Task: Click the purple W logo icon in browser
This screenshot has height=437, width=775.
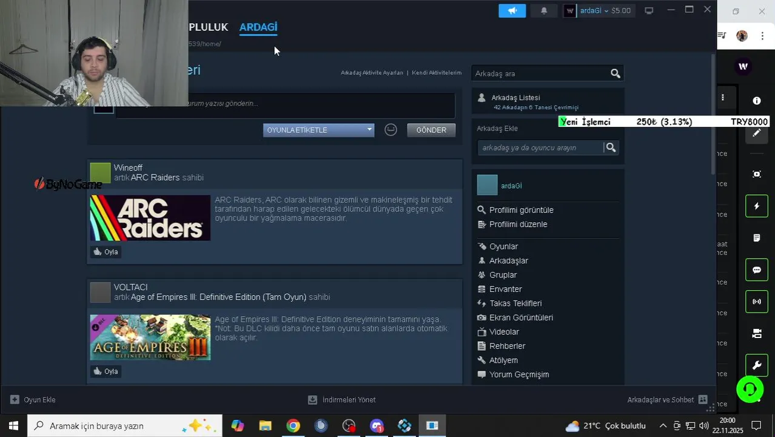Action: coord(743,66)
